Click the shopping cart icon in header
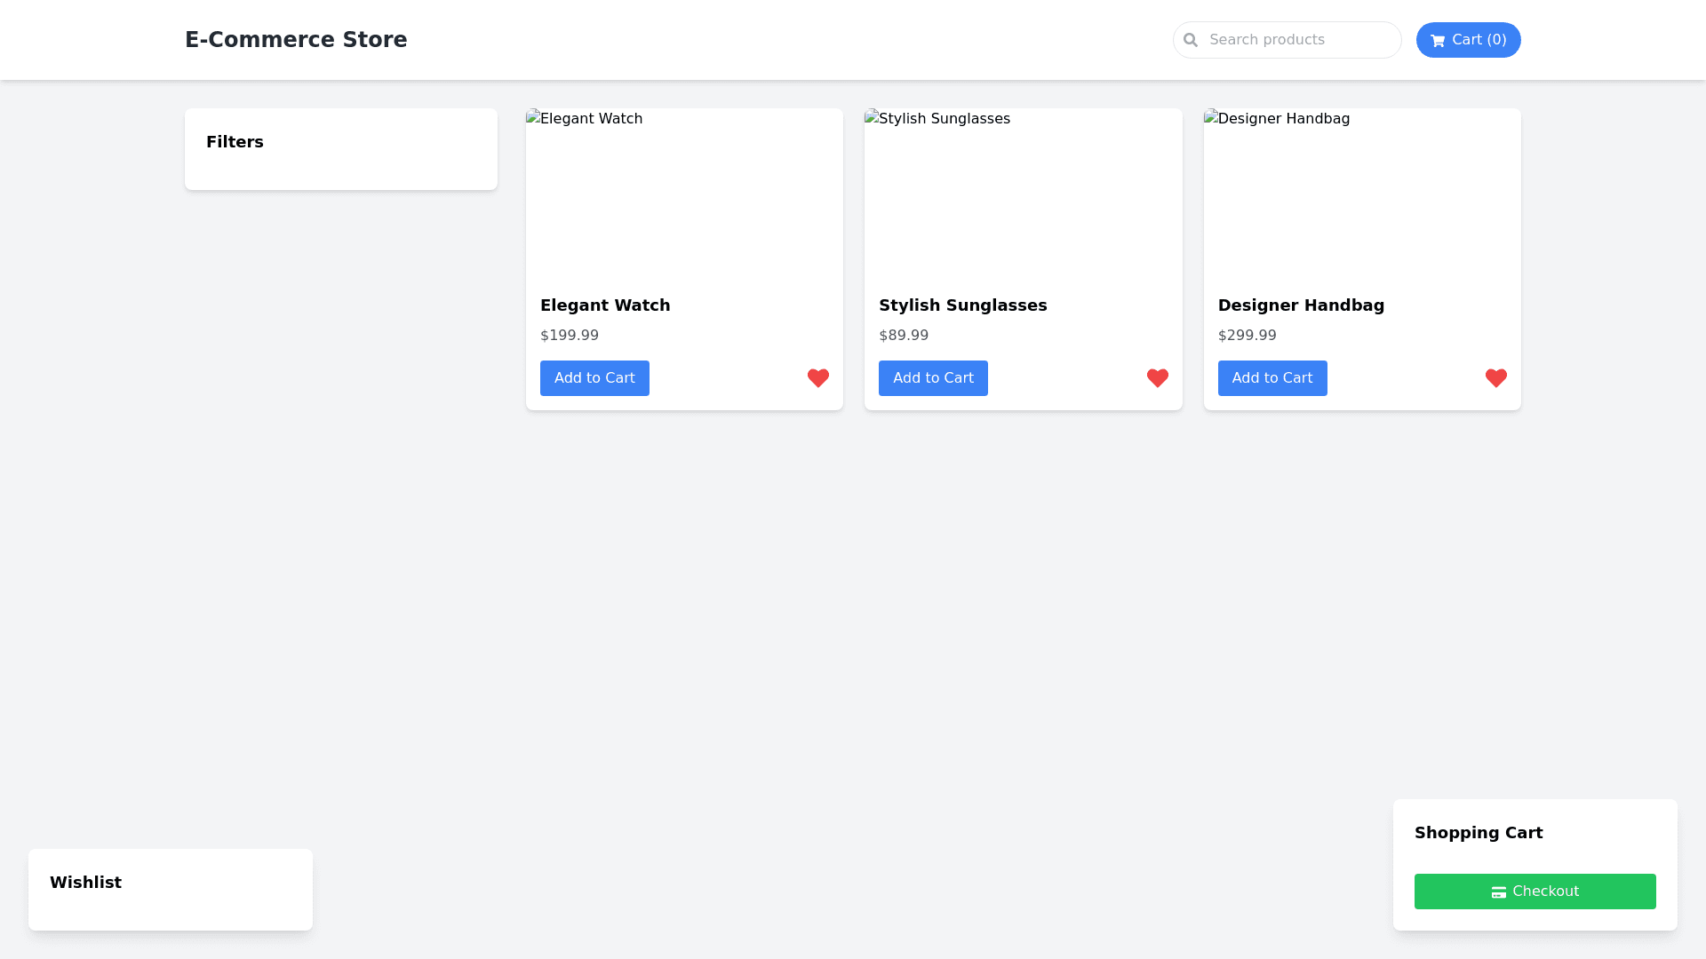Viewport: 1706px width, 959px height. (x=1437, y=41)
